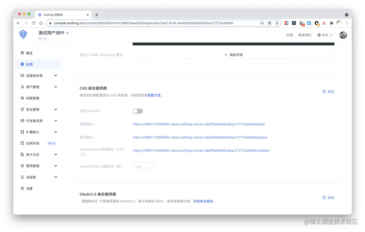Open the 测试用户池fff user pool dropdown
365x232 pixels.
coord(54,33)
